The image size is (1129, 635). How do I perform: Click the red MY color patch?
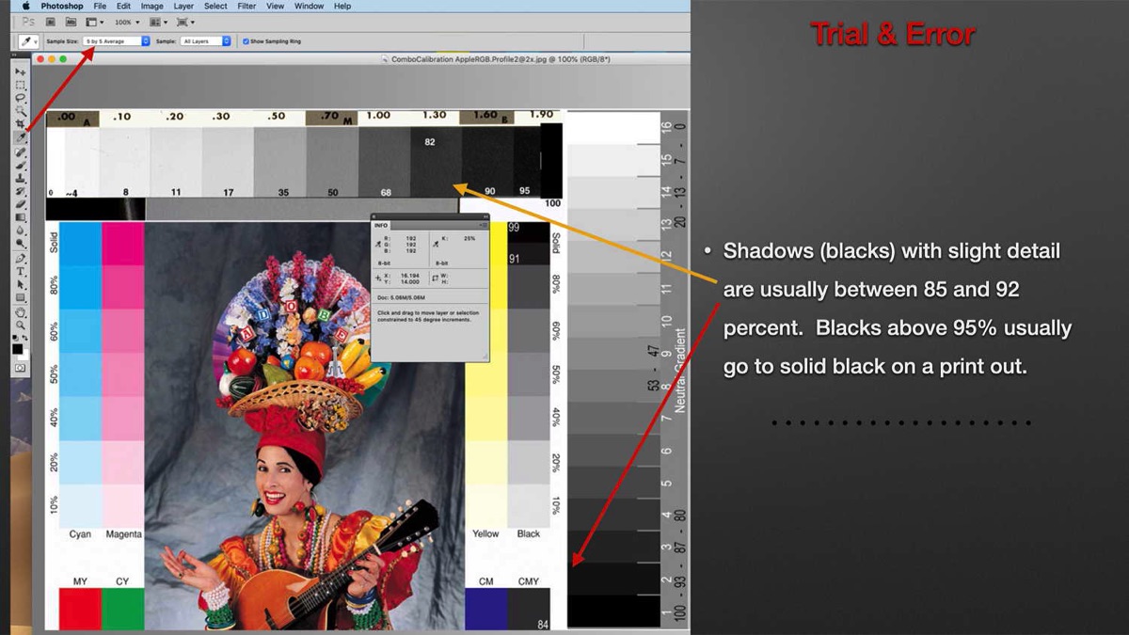point(80,610)
